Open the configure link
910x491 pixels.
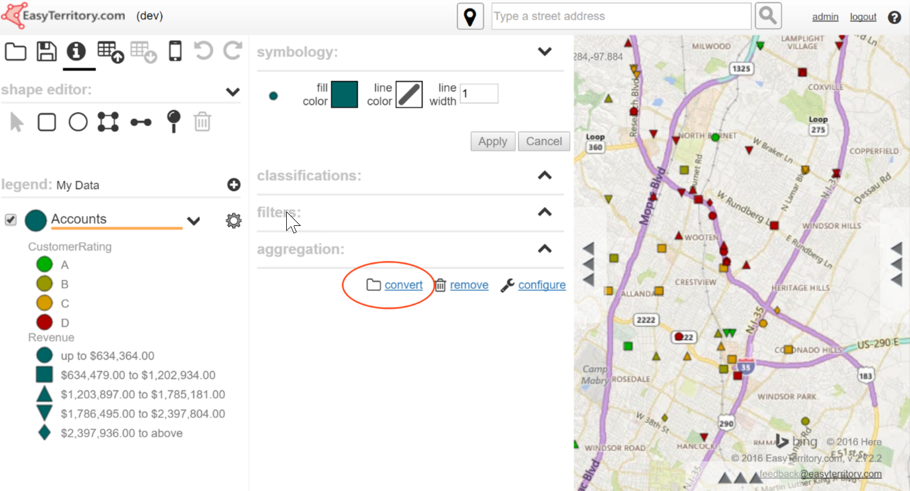click(541, 285)
